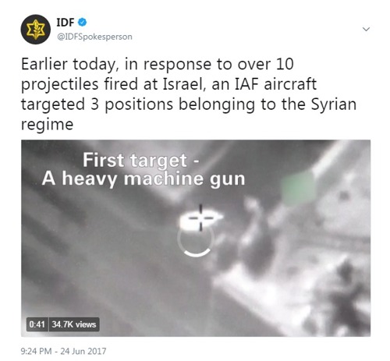Open the @IDFSpokesperson handle link
The image size is (390, 361).
[94, 37]
